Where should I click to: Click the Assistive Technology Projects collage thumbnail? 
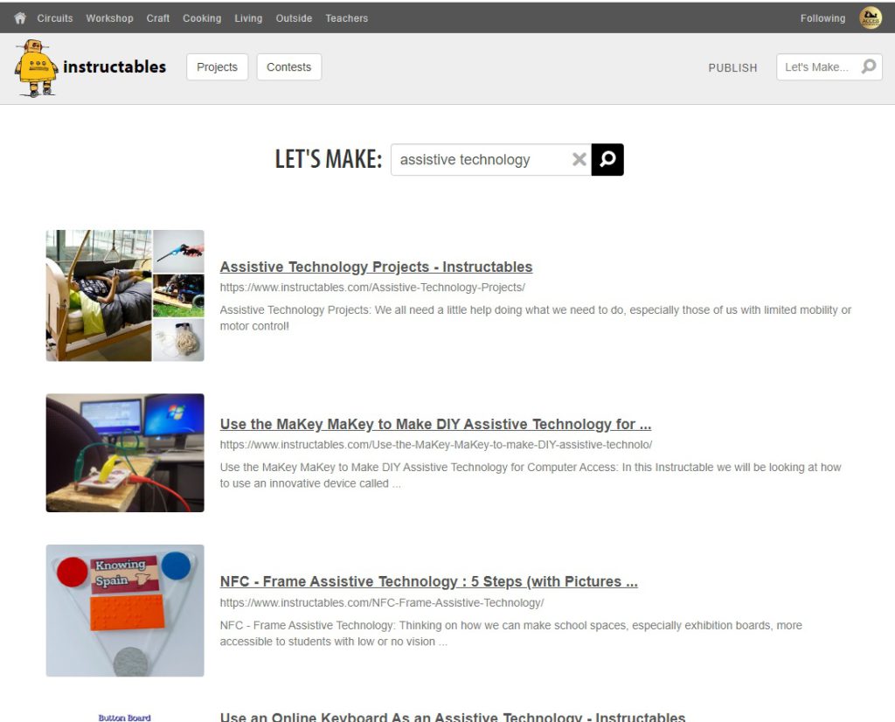[125, 295]
